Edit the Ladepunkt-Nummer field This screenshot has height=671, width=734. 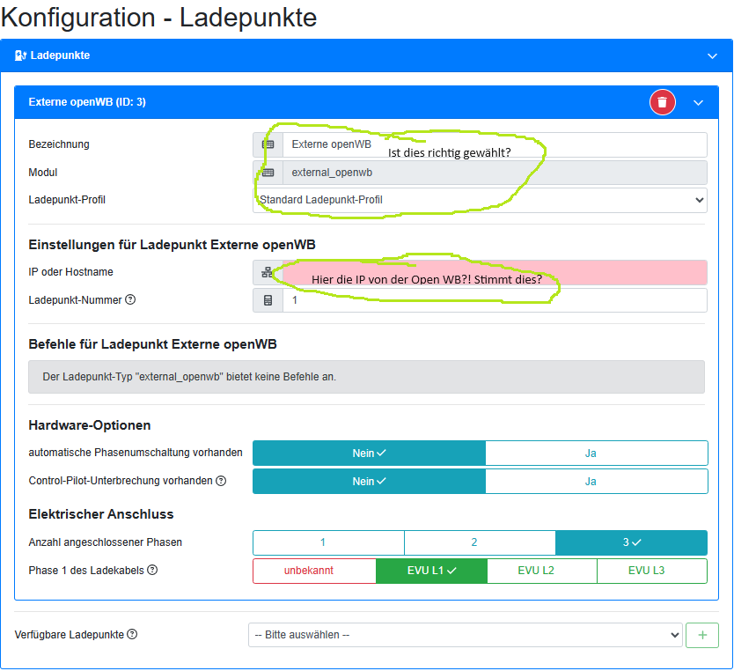click(x=495, y=300)
